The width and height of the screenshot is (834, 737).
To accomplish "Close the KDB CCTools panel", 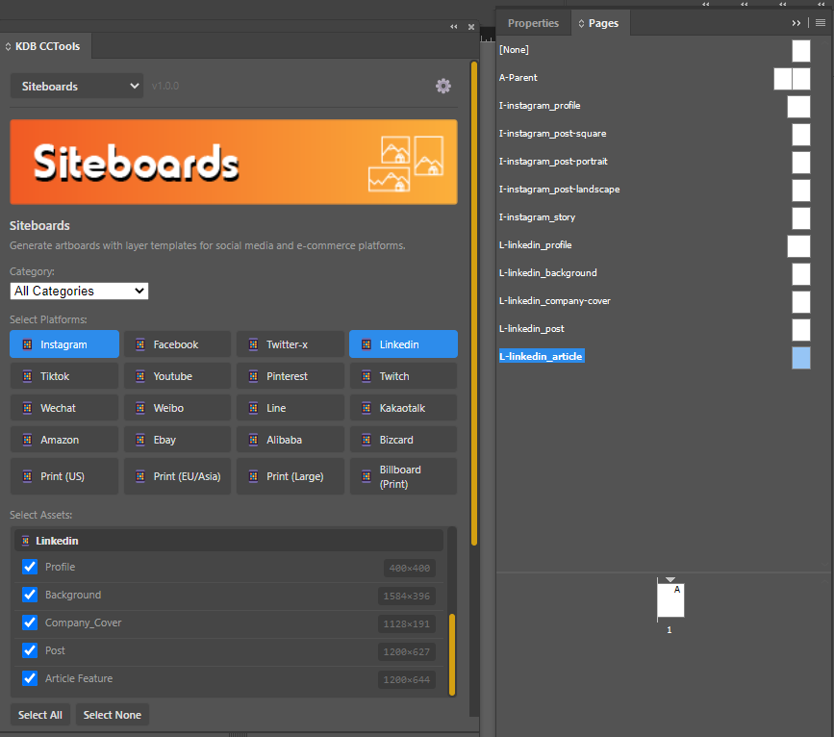I will click(x=471, y=27).
